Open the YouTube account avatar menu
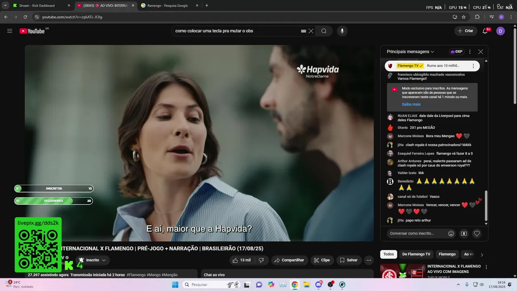 [500, 31]
